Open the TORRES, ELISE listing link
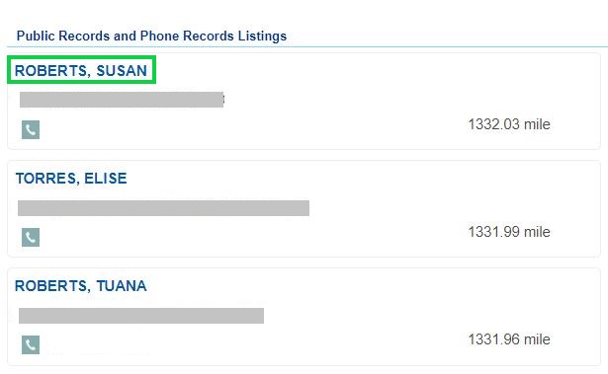The width and height of the screenshot is (608, 374). (71, 178)
